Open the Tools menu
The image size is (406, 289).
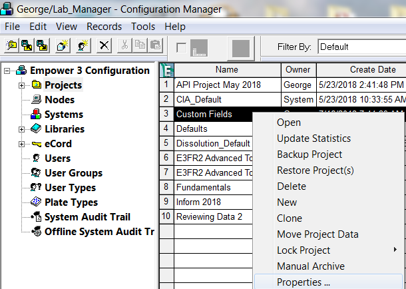point(143,27)
